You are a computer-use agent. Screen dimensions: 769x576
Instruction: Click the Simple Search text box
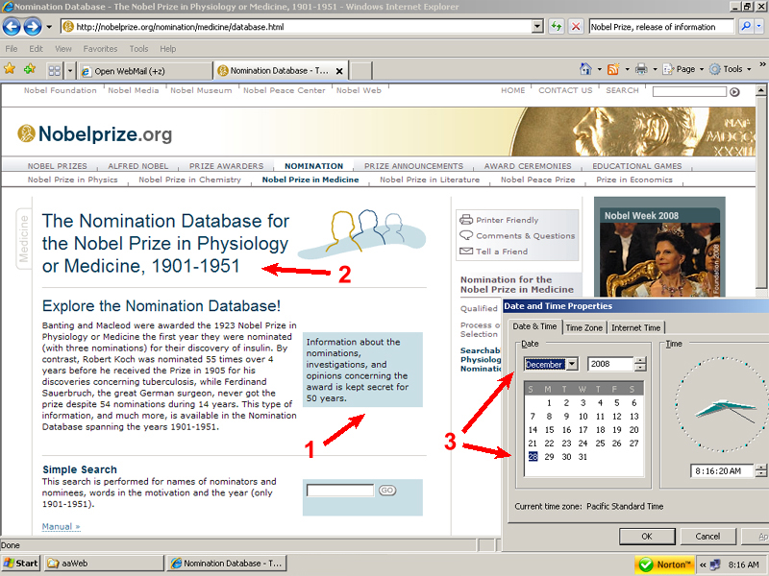tap(340, 491)
